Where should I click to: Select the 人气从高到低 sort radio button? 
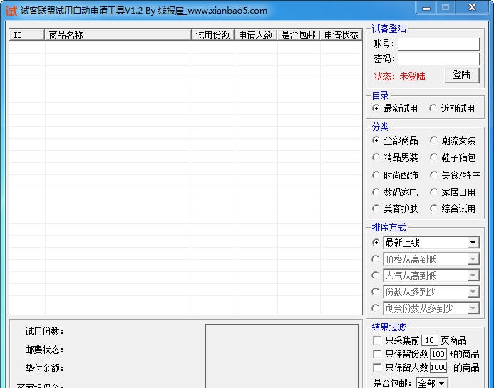(376, 276)
